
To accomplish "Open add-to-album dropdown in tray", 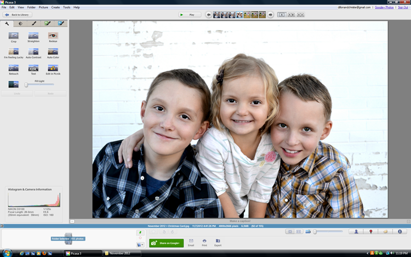I will 140,245.
